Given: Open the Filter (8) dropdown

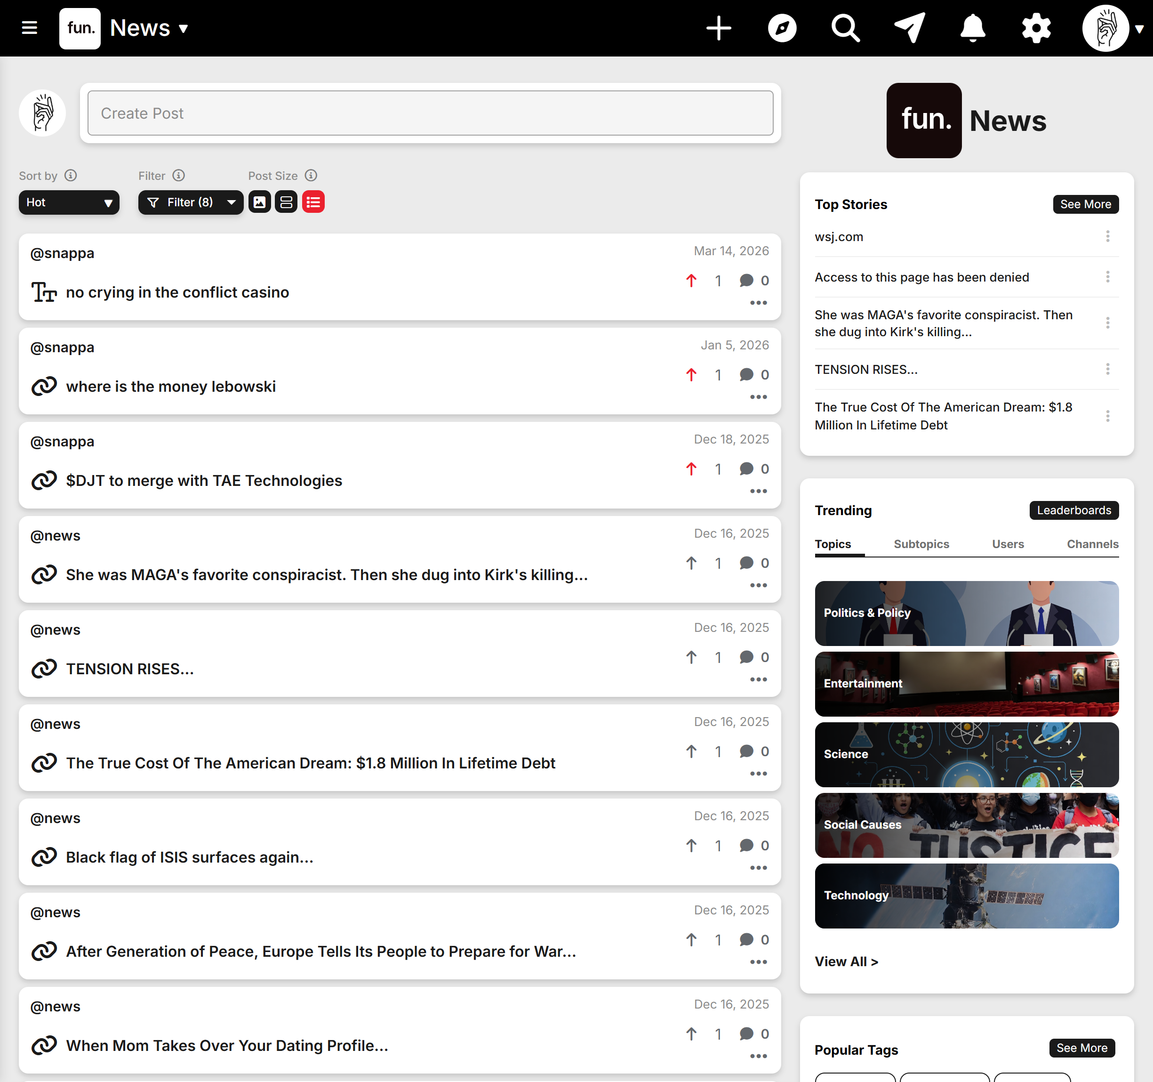Looking at the screenshot, I should coord(190,202).
